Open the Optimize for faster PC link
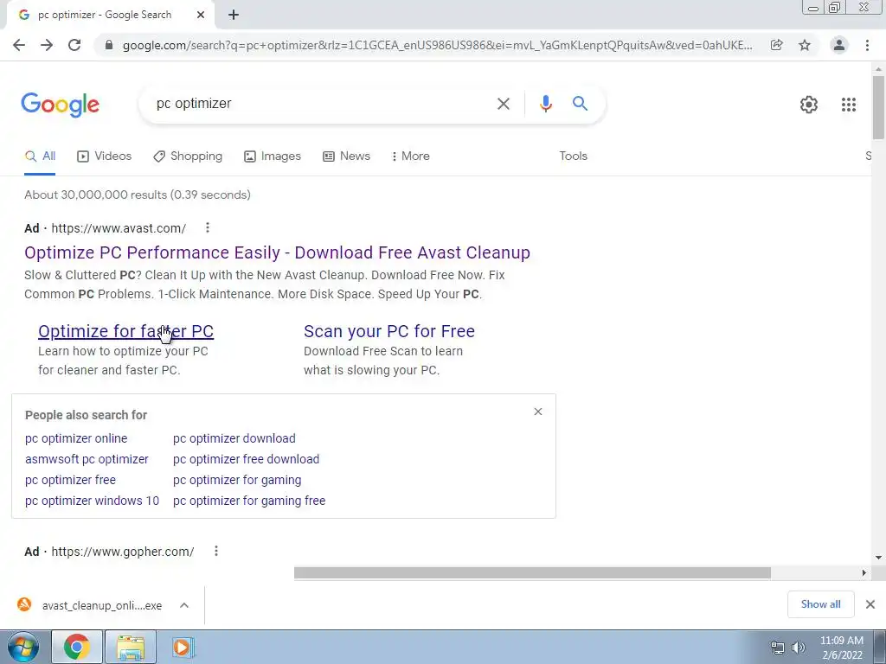Viewport: 886px width, 664px height. point(125,331)
